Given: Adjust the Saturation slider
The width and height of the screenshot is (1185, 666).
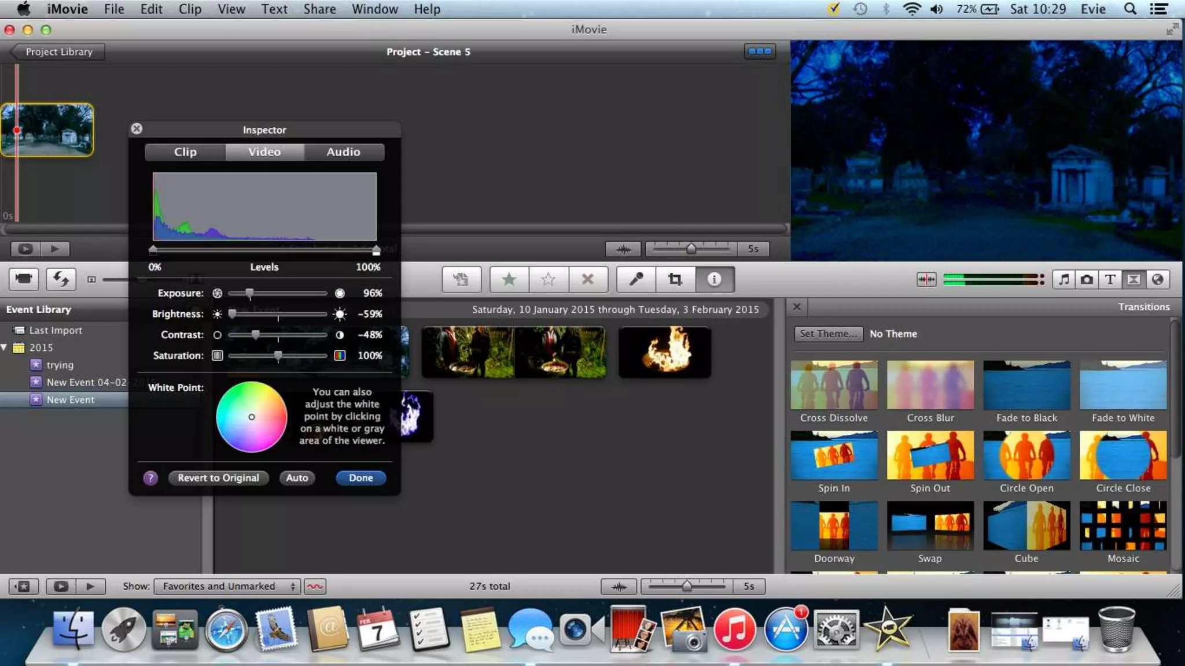Looking at the screenshot, I should click(x=278, y=356).
